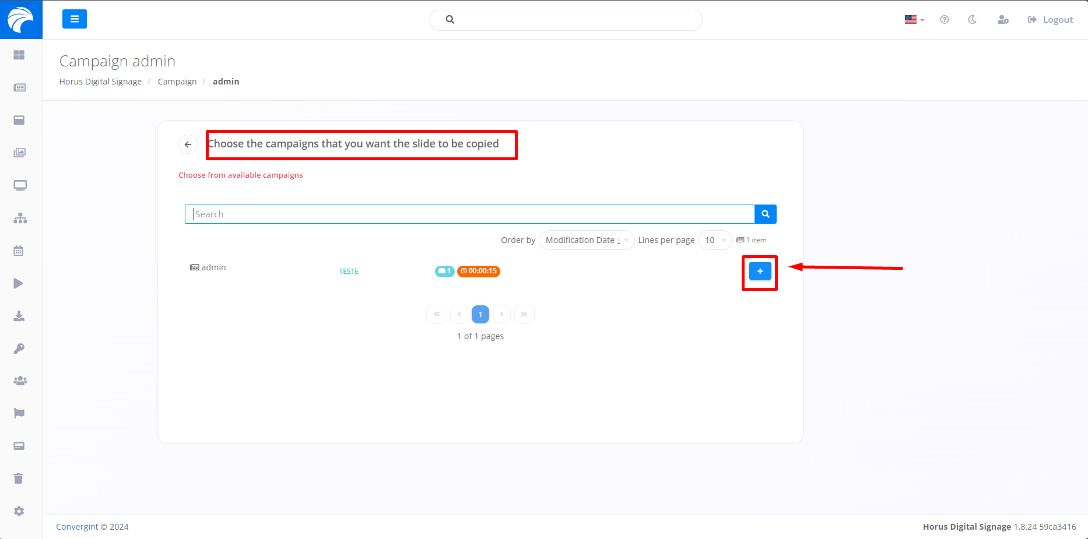Open the Order by Modification Date dropdown
1088x539 pixels.
point(586,240)
